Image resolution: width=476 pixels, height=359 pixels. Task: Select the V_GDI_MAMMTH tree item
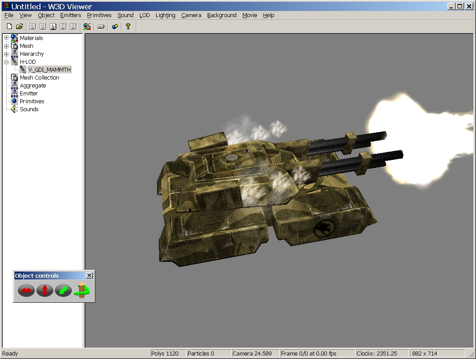pyautogui.click(x=49, y=70)
